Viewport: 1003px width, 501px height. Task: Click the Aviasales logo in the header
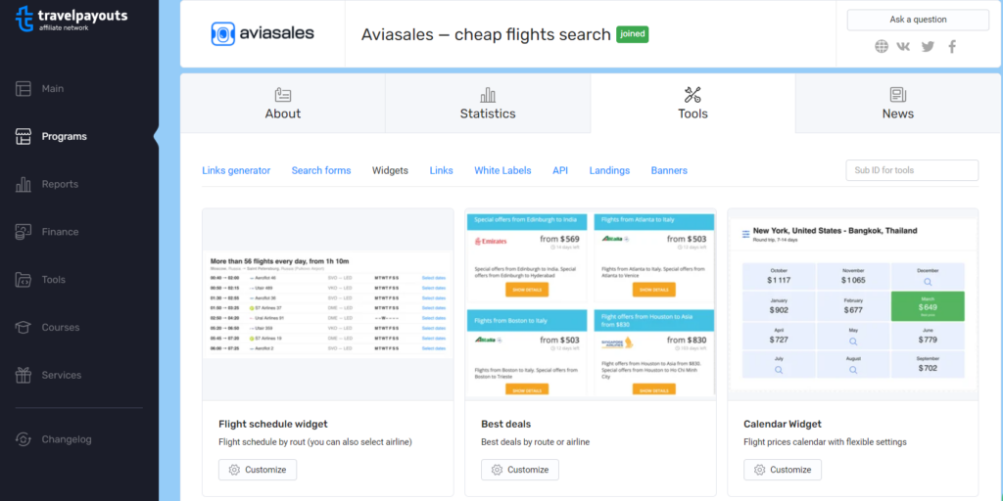coord(263,33)
